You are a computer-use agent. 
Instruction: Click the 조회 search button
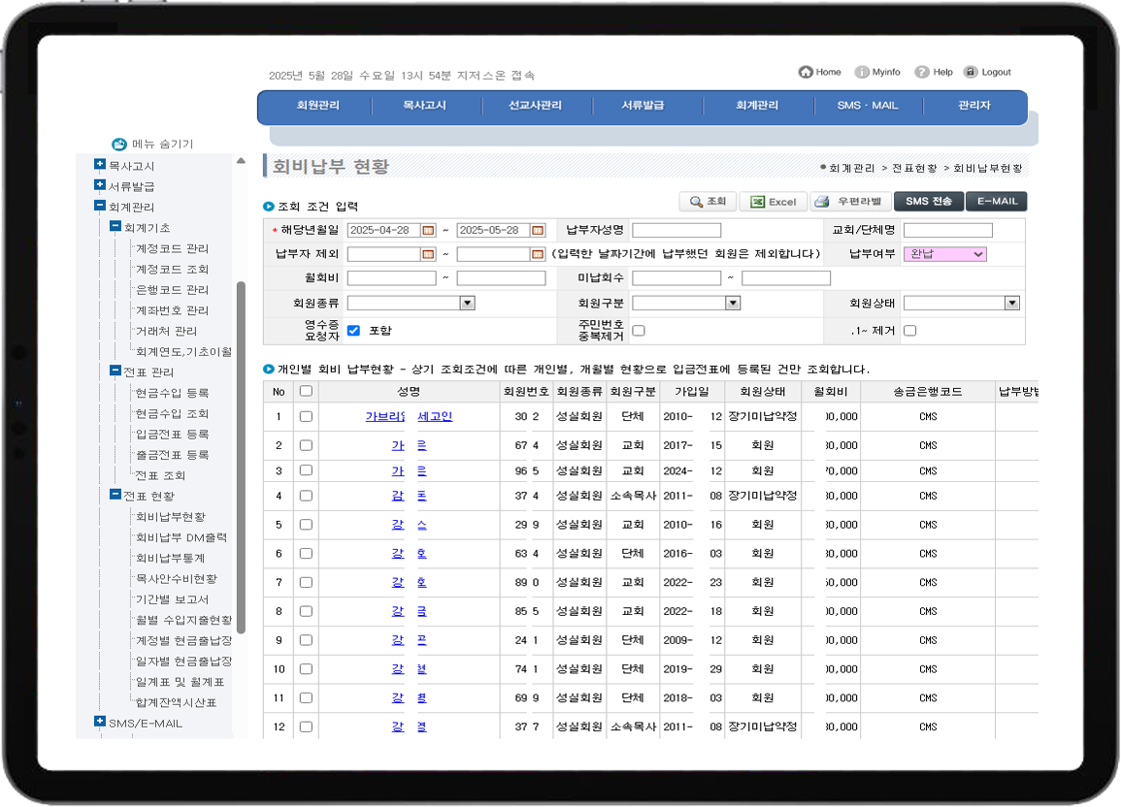[x=708, y=202]
